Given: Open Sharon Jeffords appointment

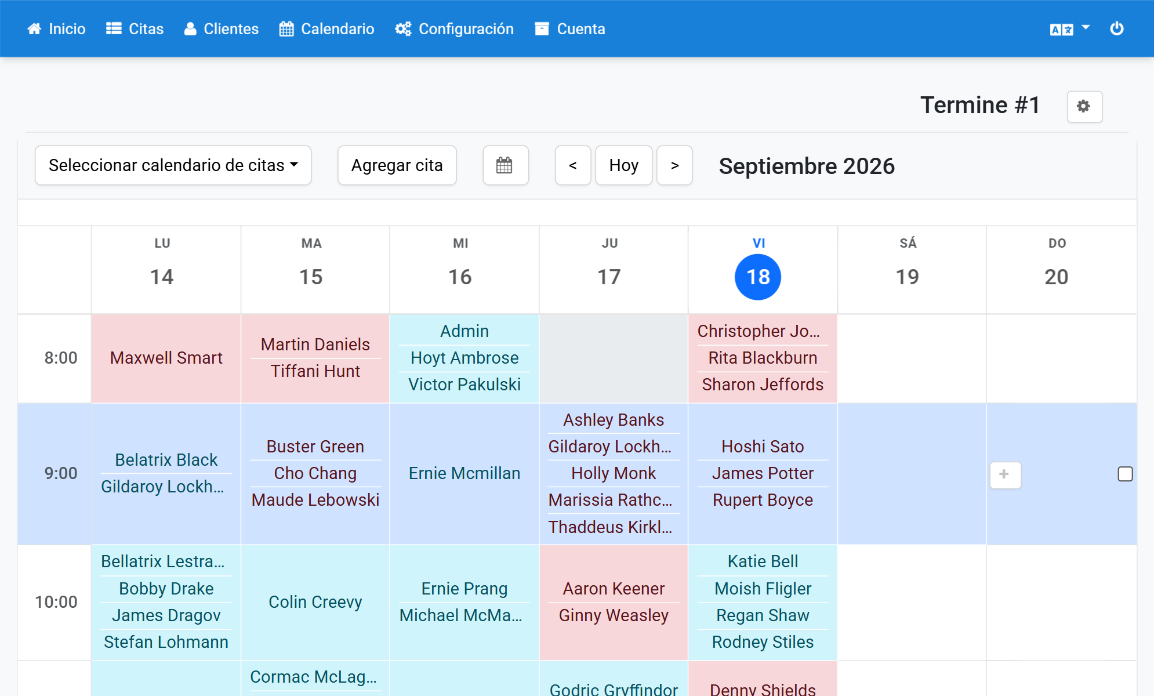Looking at the screenshot, I should (763, 385).
